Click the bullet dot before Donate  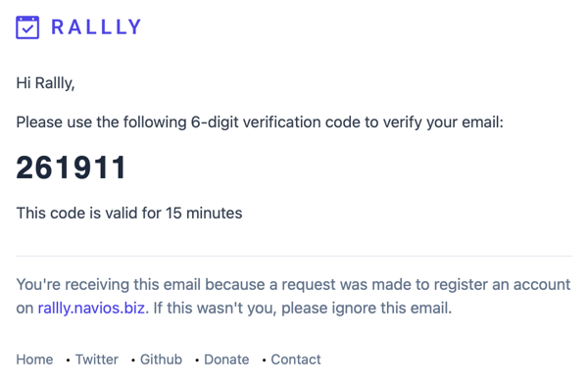(197, 360)
